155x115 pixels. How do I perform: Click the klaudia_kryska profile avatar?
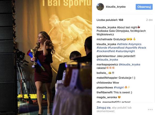pyautogui.click(x=100, y=7)
